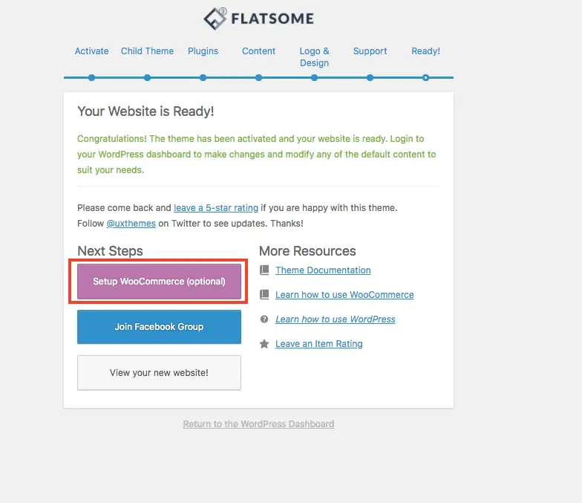Click Return to the WordPress Dashboard link
Screen dimensions: 582x503
258,424
